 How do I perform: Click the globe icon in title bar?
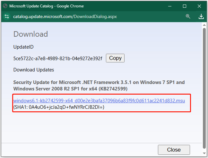point(5,6)
